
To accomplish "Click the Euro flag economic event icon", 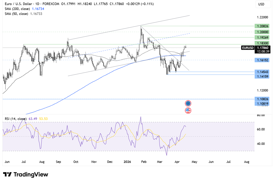I will pos(188,103).
